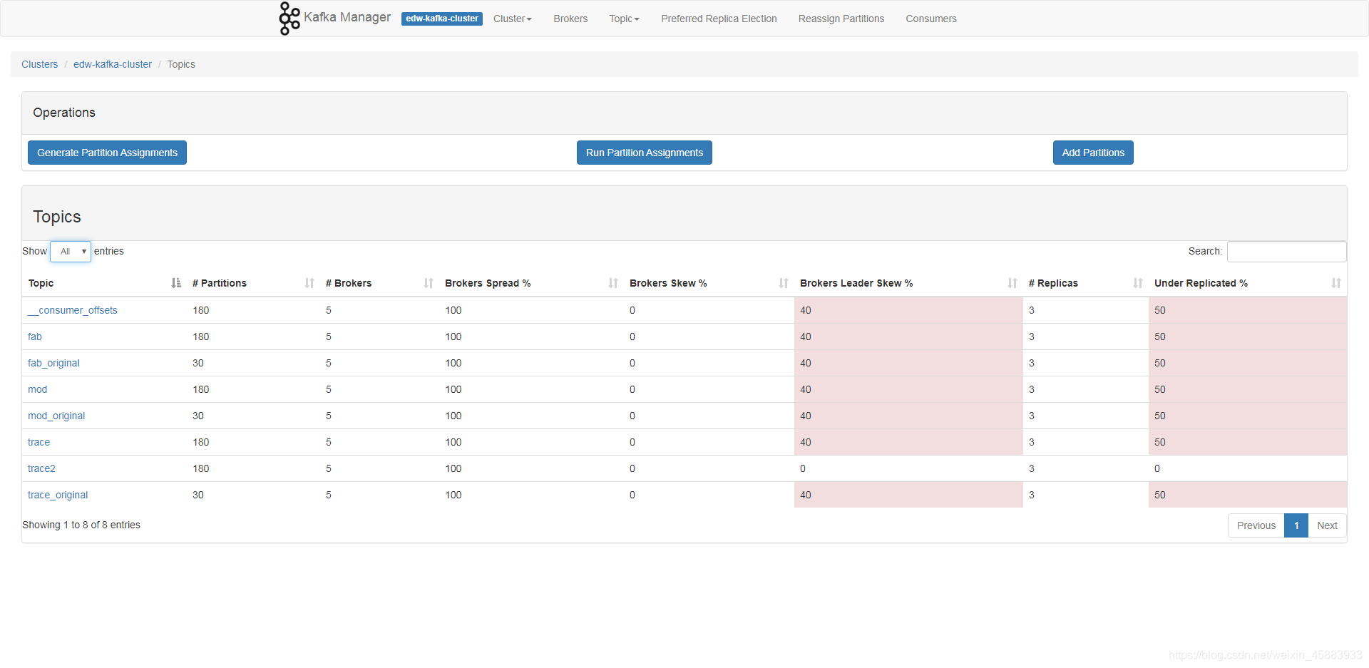Click the Operations panel heading
The image size is (1369, 668).
[64, 113]
